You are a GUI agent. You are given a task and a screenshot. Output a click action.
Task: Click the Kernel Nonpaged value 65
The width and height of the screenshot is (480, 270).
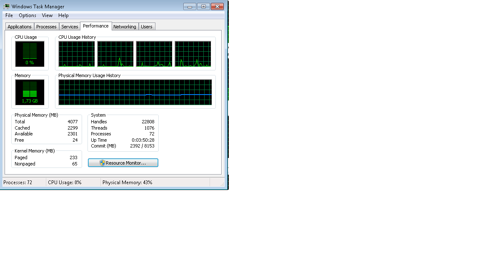point(75,164)
